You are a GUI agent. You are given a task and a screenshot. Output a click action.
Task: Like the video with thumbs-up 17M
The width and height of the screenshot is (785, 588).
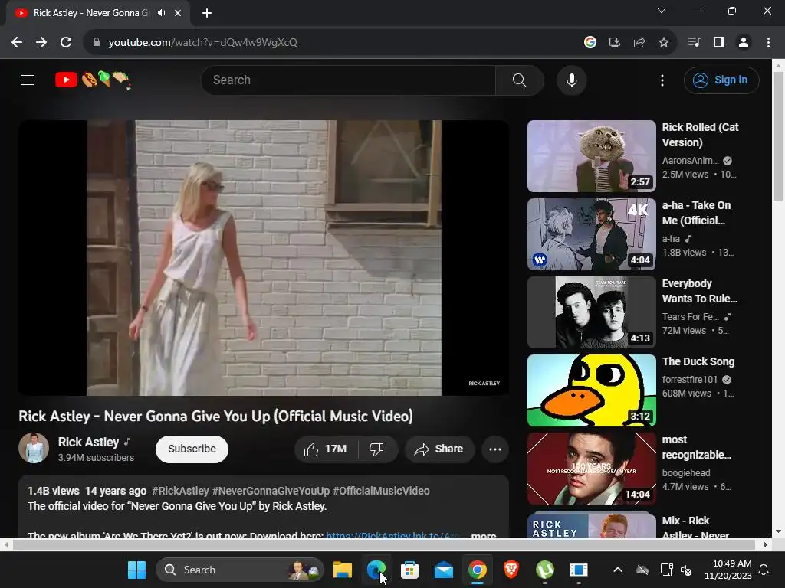coord(326,449)
